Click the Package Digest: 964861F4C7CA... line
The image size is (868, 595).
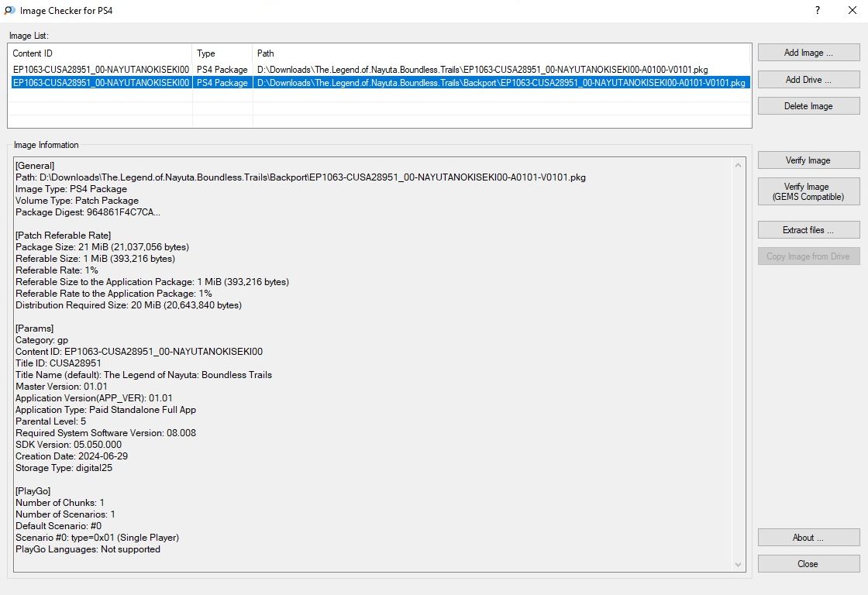[88, 212]
